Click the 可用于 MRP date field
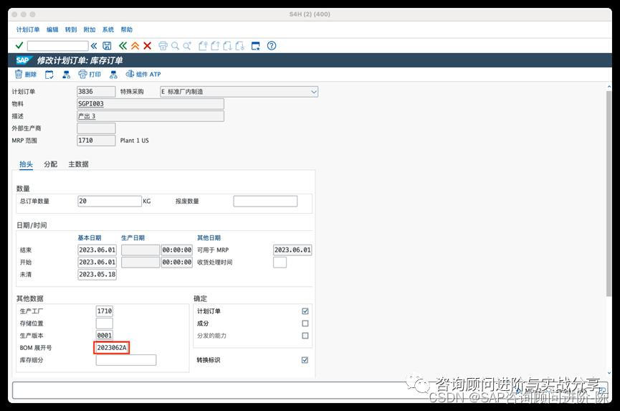This screenshot has height=411, width=620. click(292, 250)
